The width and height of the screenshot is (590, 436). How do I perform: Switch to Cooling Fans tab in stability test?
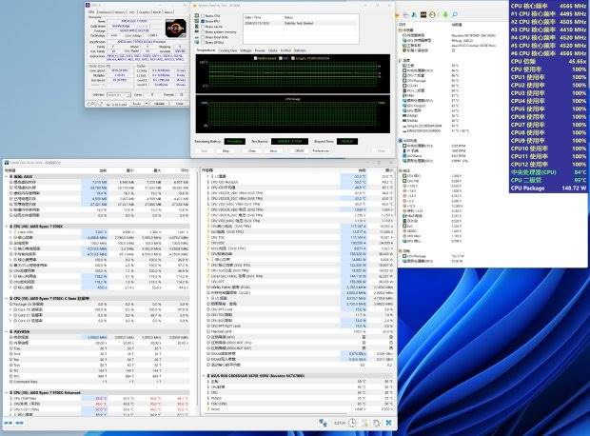pyautogui.click(x=227, y=50)
